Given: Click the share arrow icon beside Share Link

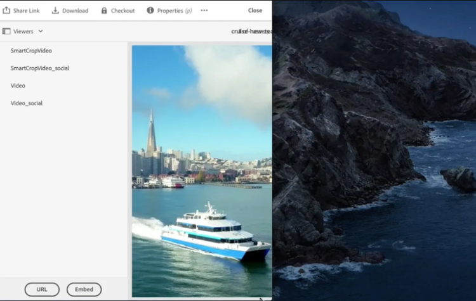Looking at the screenshot, I should (6, 10).
